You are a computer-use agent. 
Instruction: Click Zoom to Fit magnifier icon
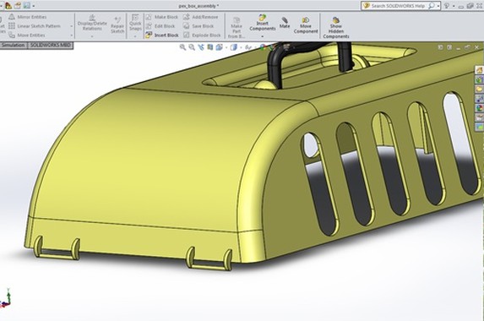pyautogui.click(x=182, y=47)
